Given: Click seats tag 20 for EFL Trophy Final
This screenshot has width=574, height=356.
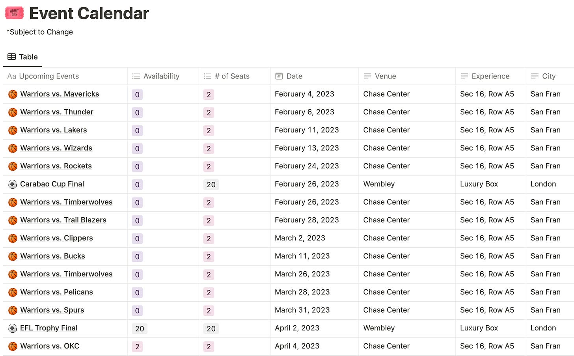Looking at the screenshot, I should click(x=211, y=329).
